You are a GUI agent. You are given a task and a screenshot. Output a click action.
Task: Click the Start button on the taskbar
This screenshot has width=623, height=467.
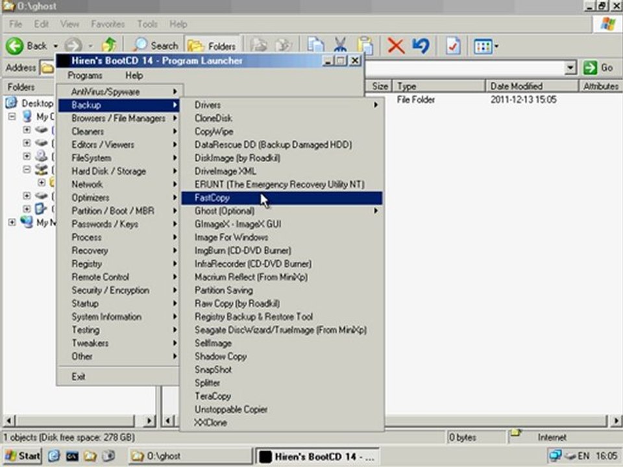tap(23, 456)
